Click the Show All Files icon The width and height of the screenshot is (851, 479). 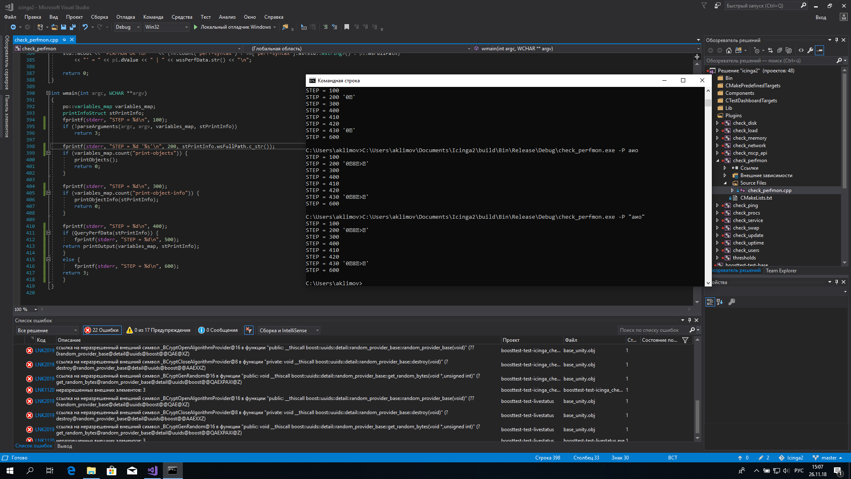pos(789,50)
